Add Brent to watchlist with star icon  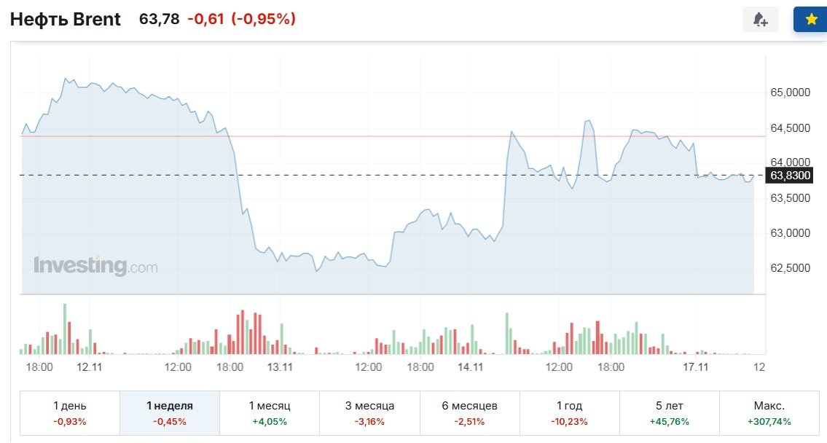(811, 20)
